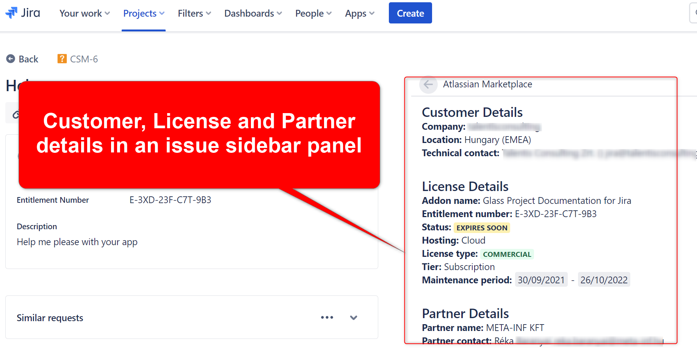This screenshot has height=348, width=697.
Task: Open the Your work menu
Action: click(x=85, y=13)
